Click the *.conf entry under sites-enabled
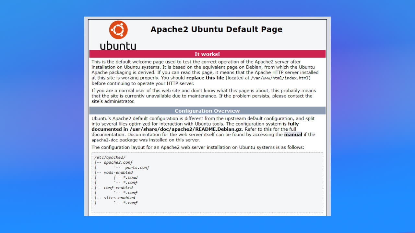415x233 pixels. (x=130, y=203)
